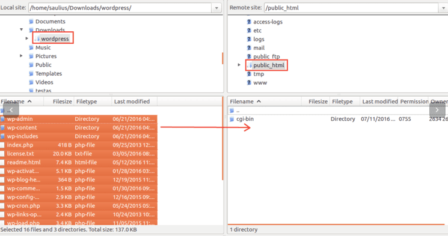448x236 pixels.
Task: Select the license.txt filename text
Action: tap(20, 154)
